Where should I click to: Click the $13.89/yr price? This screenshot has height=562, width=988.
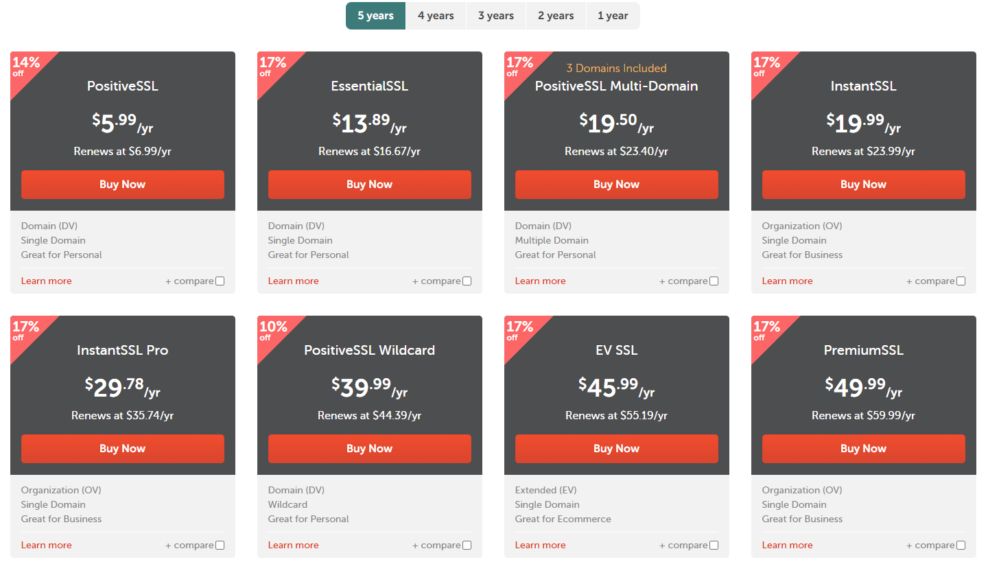(370, 124)
